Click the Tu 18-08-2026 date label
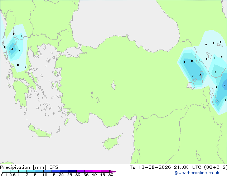This screenshot has width=227, height=176. pos(150,167)
